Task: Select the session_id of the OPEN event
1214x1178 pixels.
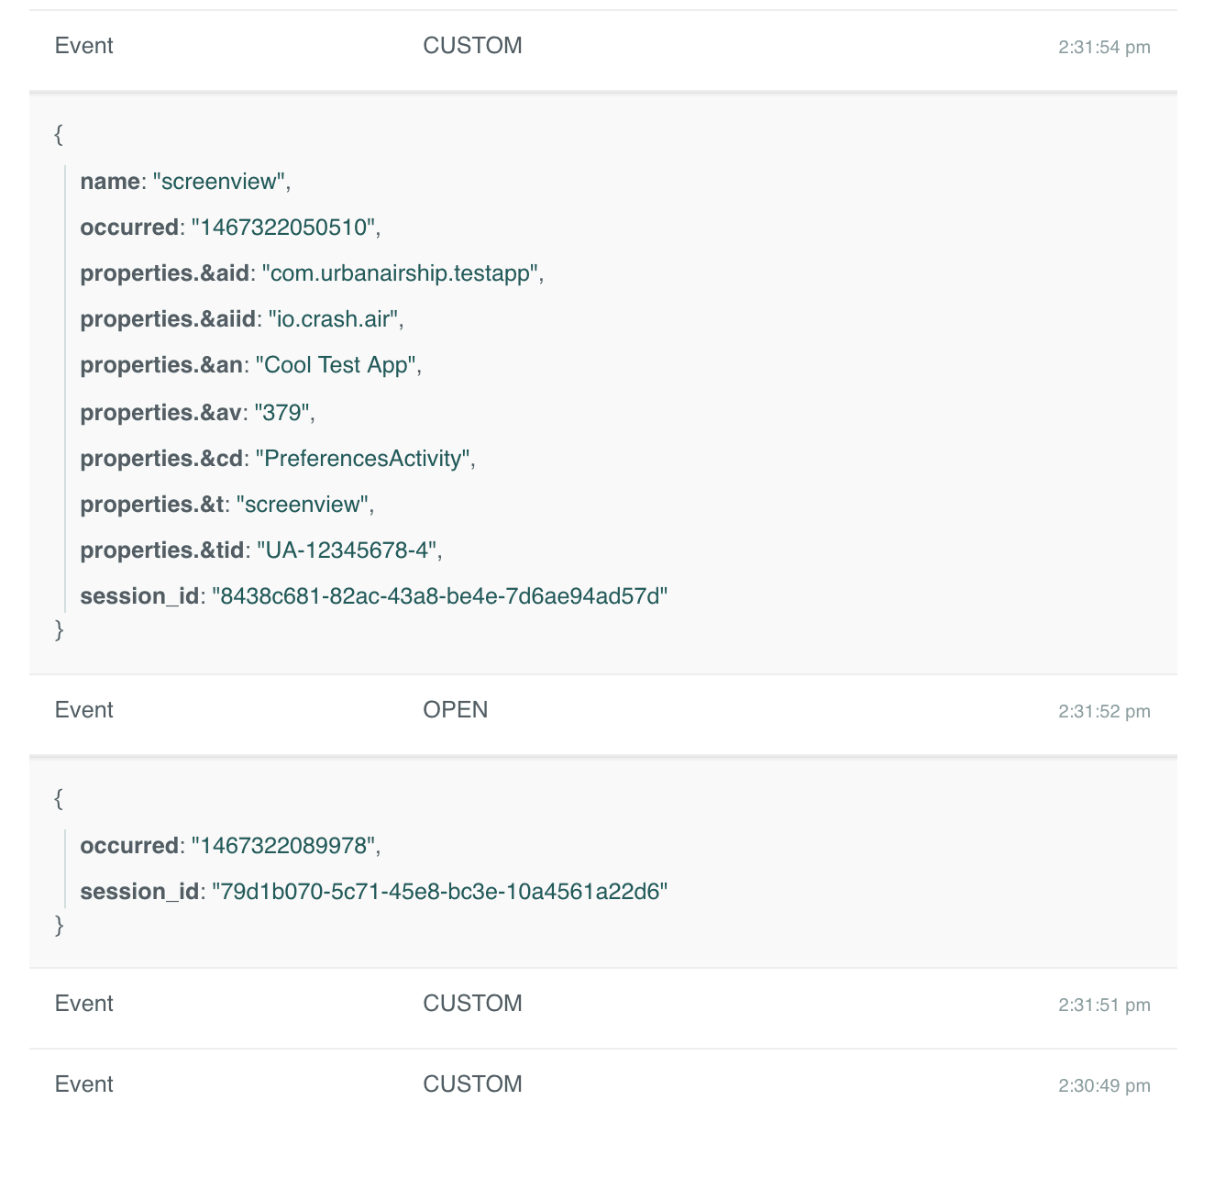Action: click(x=440, y=891)
